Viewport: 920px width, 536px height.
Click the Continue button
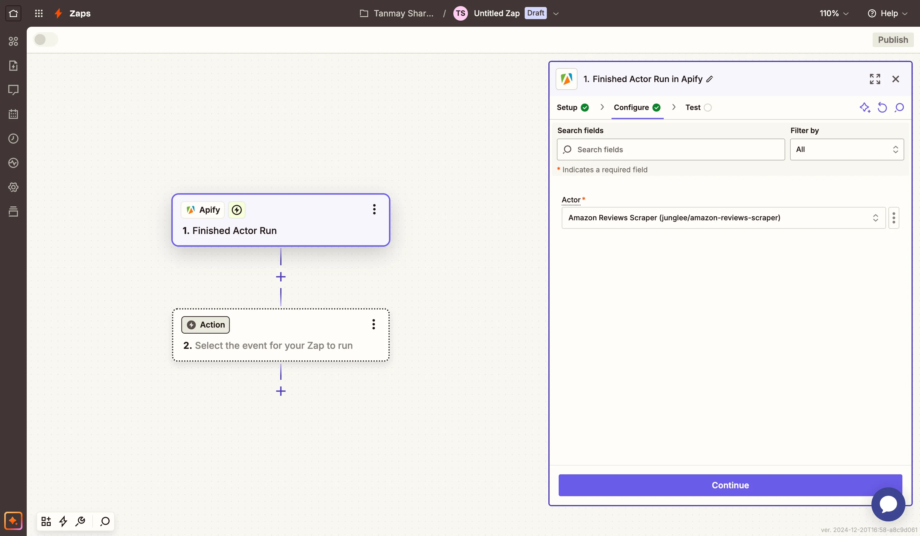coord(730,485)
